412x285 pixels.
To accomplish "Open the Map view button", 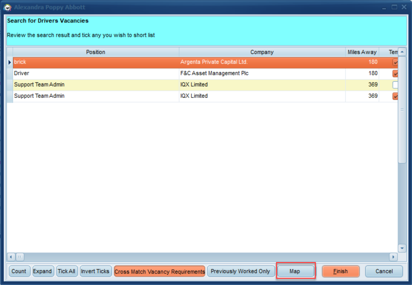I will point(295,271).
